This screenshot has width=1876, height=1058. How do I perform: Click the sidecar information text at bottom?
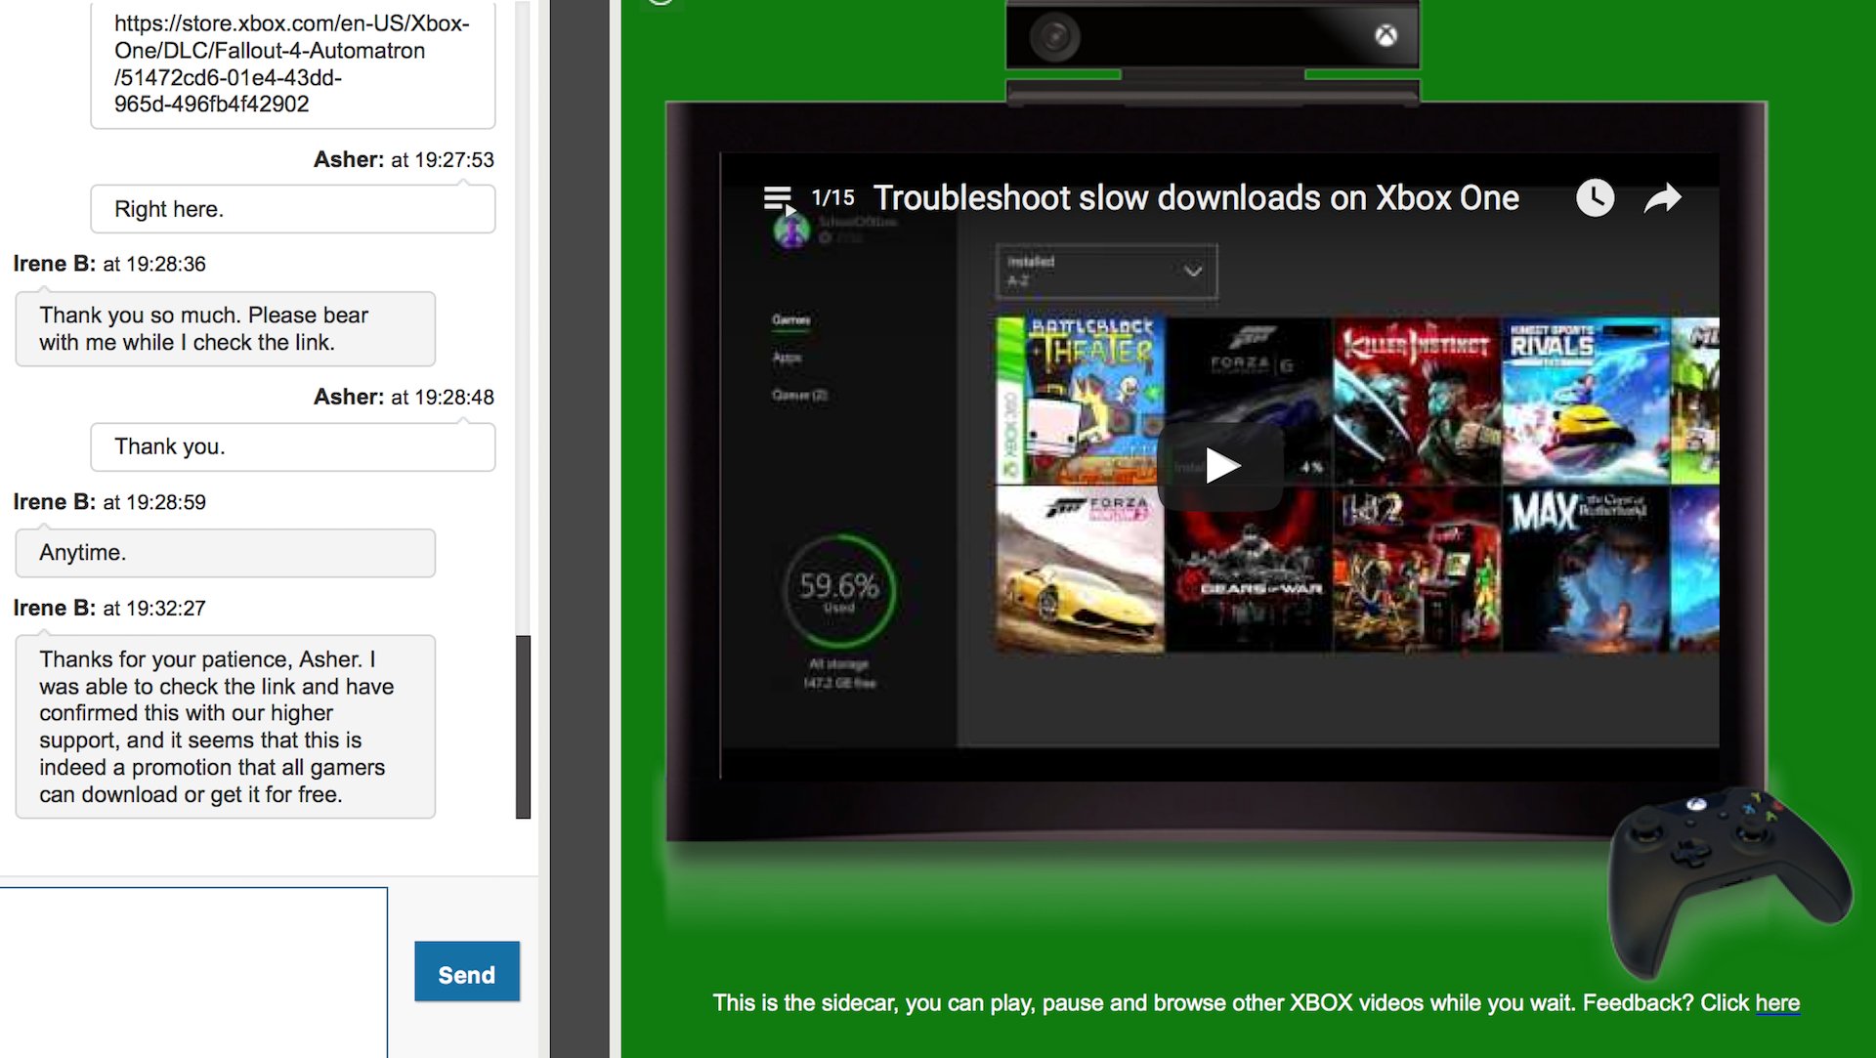click(1256, 1003)
